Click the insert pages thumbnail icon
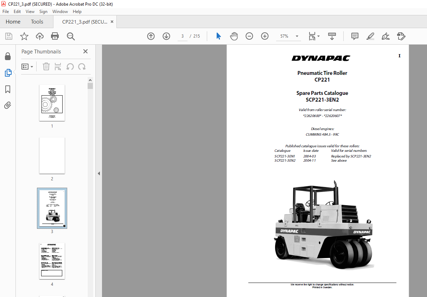Screen dimensions: 427x297 [x=58, y=66]
